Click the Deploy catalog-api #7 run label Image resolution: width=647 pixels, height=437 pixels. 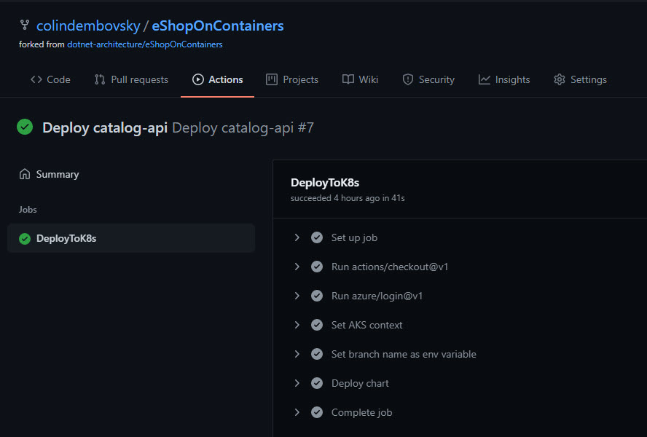coord(243,127)
